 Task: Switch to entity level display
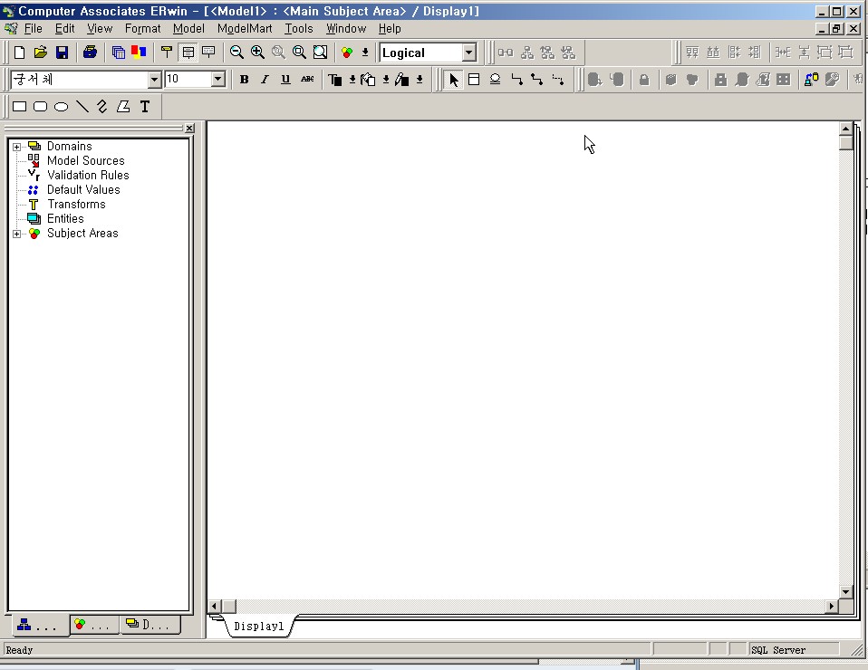167,53
